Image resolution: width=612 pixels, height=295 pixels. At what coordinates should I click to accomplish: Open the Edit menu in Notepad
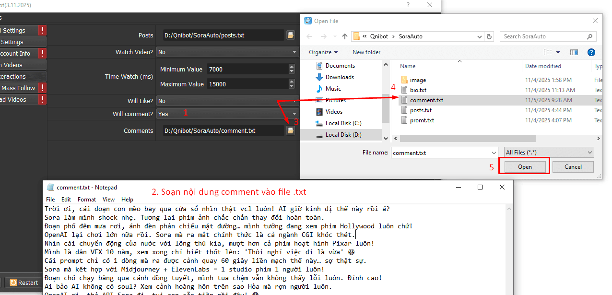[66, 199]
